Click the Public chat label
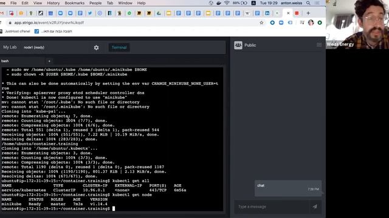This screenshot has width=389, height=218. pos(250,45)
